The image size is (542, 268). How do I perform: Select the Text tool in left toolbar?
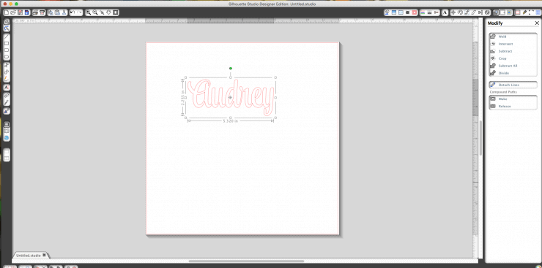7,88
